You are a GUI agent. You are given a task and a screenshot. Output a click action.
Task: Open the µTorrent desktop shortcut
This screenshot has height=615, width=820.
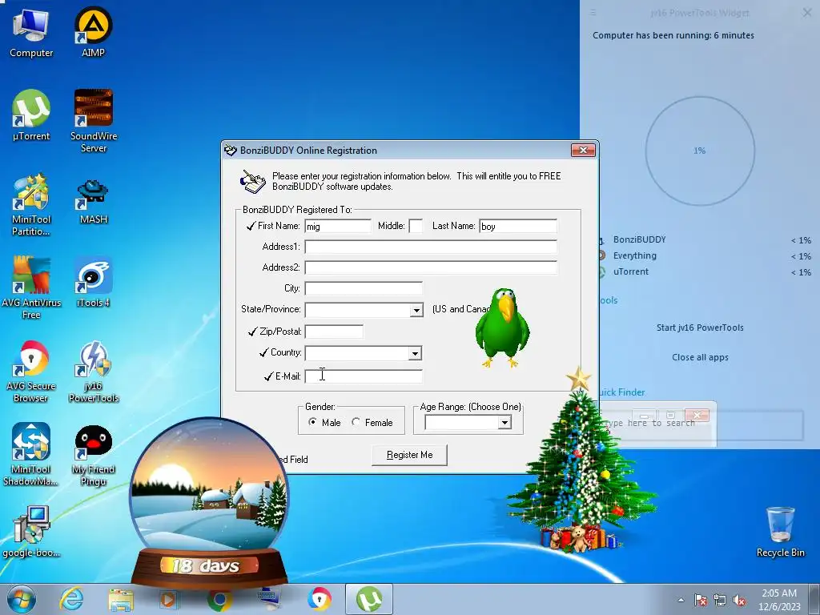pyautogui.click(x=31, y=115)
